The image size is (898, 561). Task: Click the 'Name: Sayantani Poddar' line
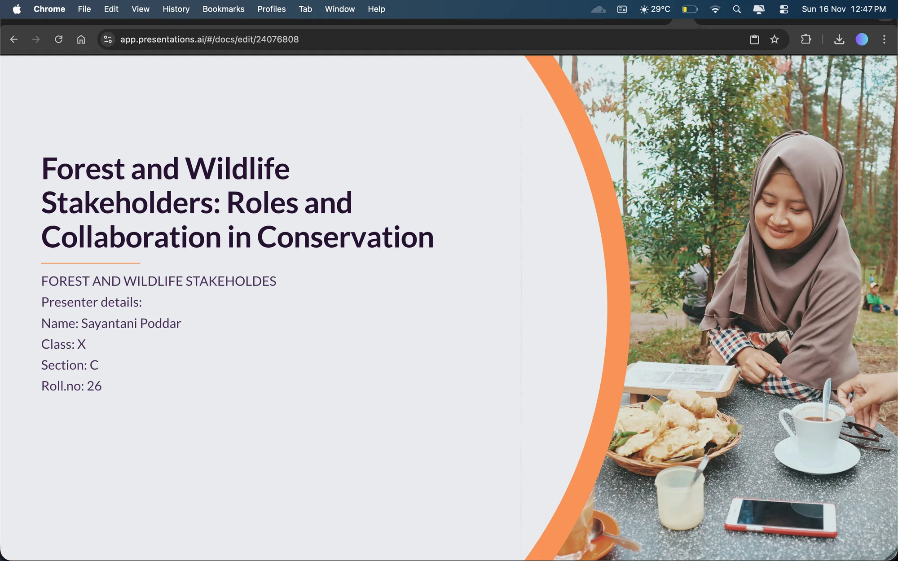coord(111,323)
